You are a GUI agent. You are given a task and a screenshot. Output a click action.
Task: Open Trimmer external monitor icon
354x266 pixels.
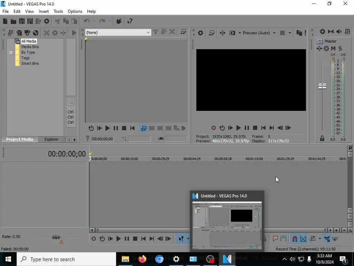(x=183, y=32)
